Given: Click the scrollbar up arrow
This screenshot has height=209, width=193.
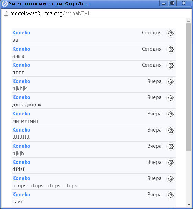Looking at the screenshot, I should pos(189,21).
